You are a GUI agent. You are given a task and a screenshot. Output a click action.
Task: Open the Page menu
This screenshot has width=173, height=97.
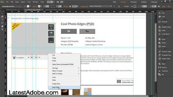click(17, 2)
